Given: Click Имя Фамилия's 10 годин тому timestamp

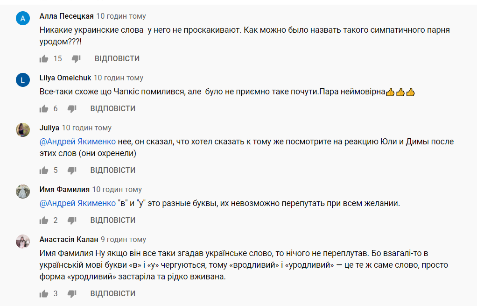Looking at the screenshot, I should (117, 190).
